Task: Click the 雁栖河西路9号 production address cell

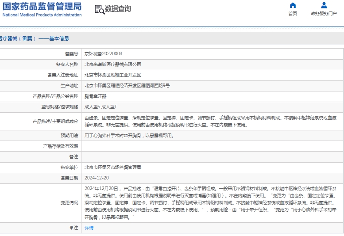Action: (127, 86)
